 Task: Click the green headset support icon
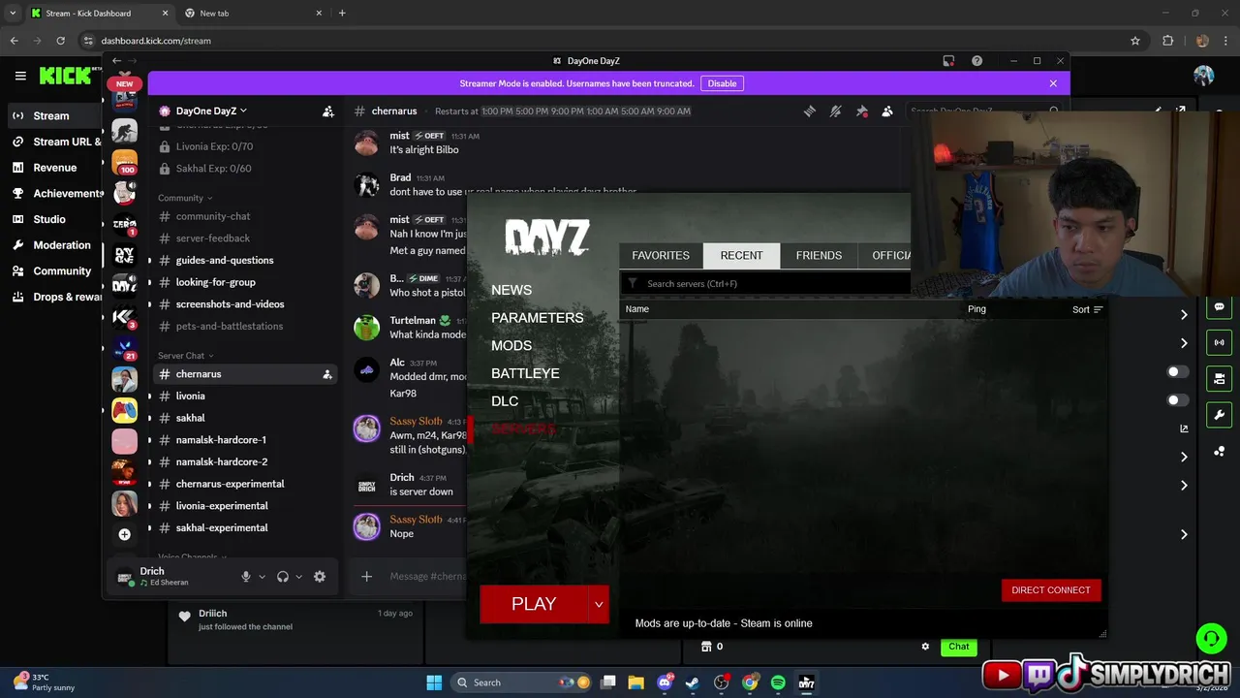point(1211,638)
